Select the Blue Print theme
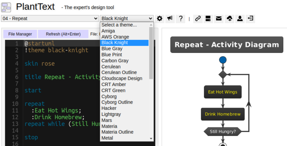This screenshot has width=287, height=146. [124, 55]
